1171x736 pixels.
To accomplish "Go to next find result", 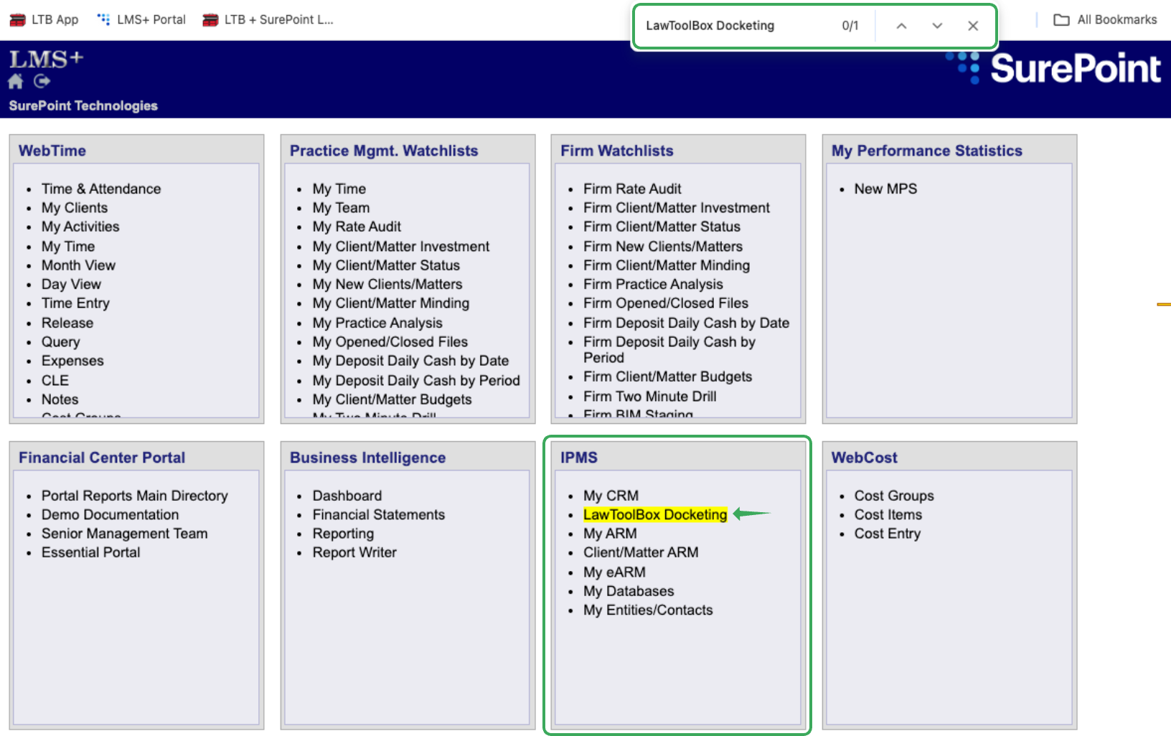I will [937, 26].
